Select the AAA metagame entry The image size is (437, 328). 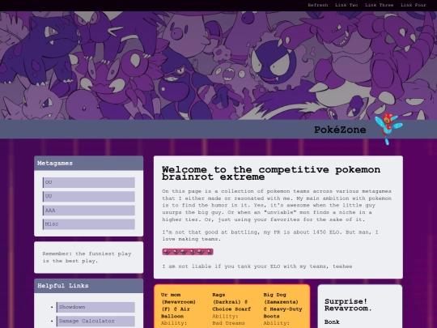(x=89, y=211)
